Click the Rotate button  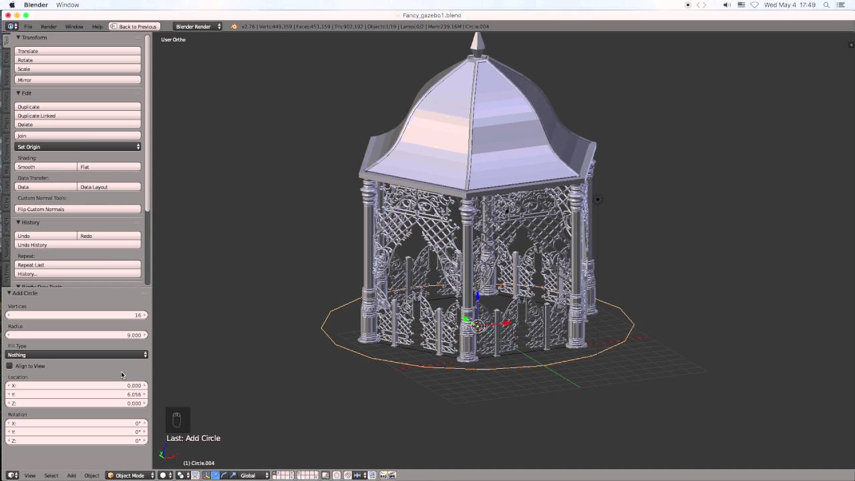[77, 60]
